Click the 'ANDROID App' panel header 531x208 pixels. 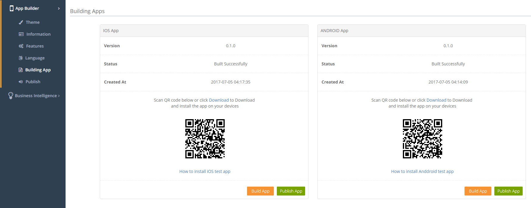422,31
